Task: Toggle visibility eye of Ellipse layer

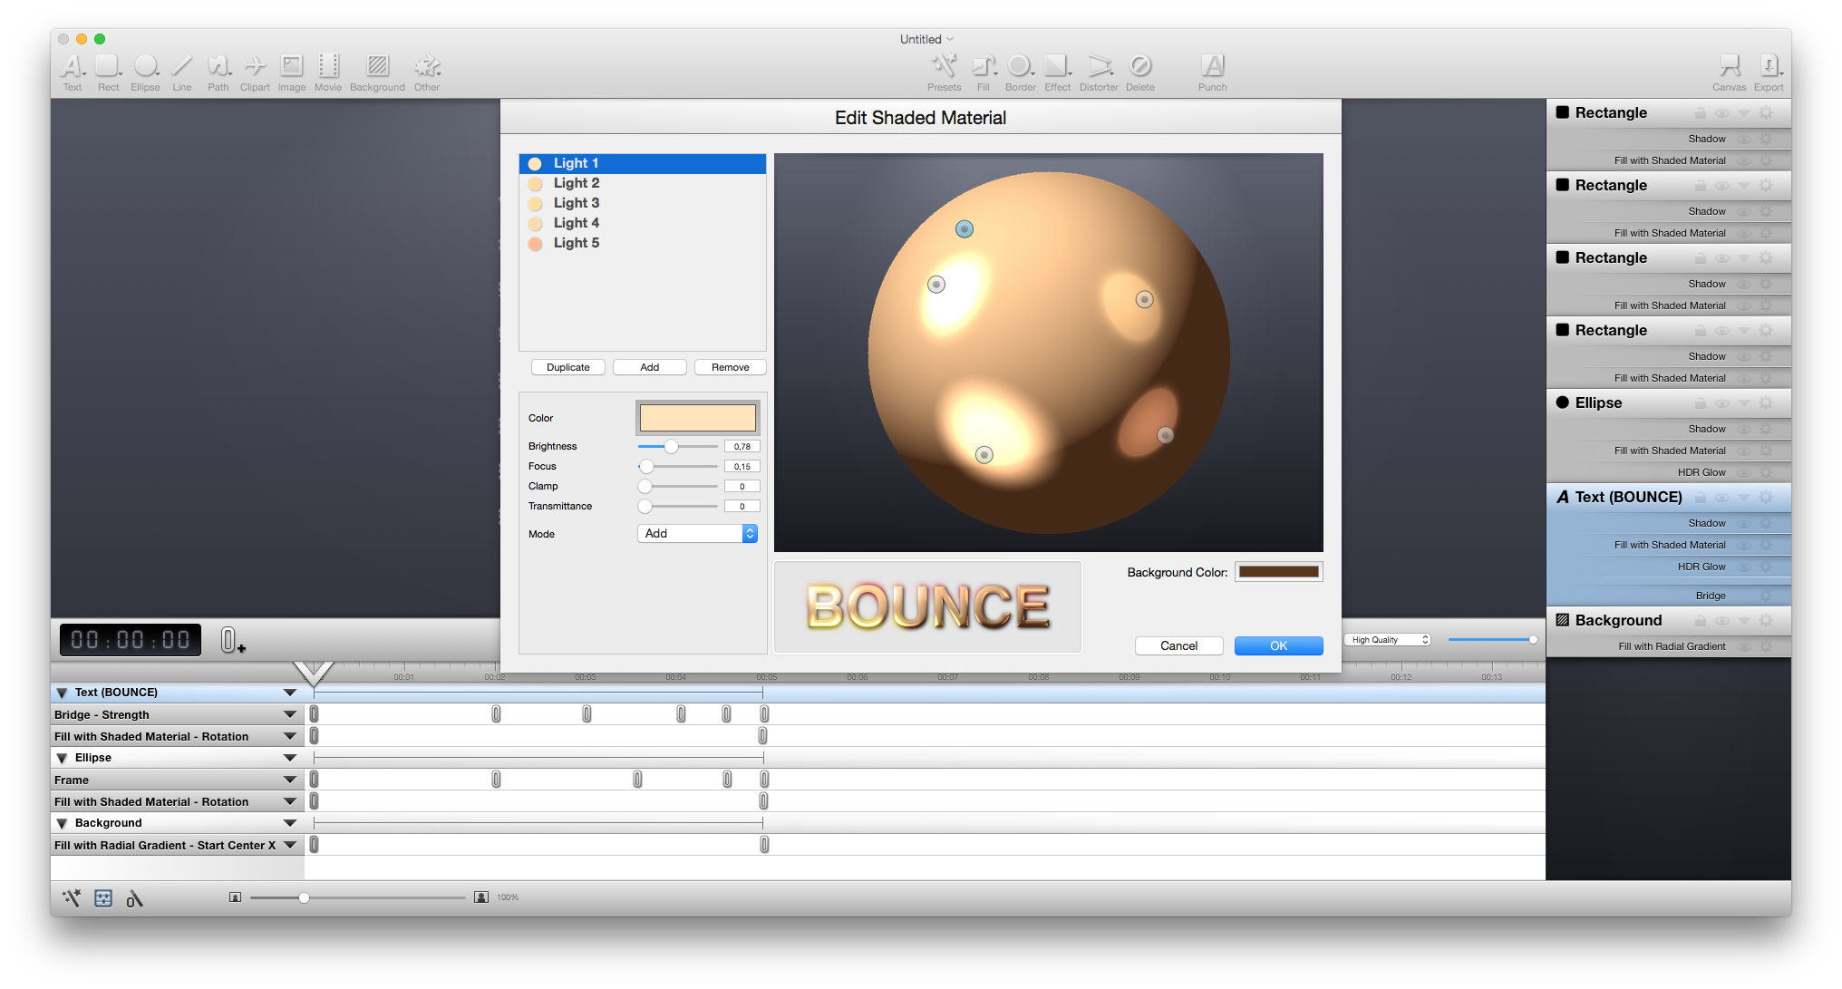Action: pyautogui.click(x=1722, y=403)
